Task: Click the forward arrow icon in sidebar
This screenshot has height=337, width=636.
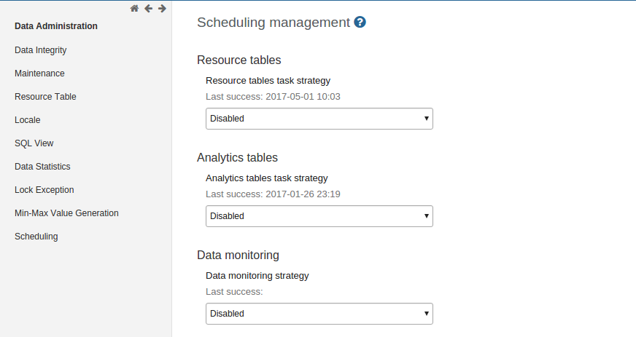Action: (162, 9)
